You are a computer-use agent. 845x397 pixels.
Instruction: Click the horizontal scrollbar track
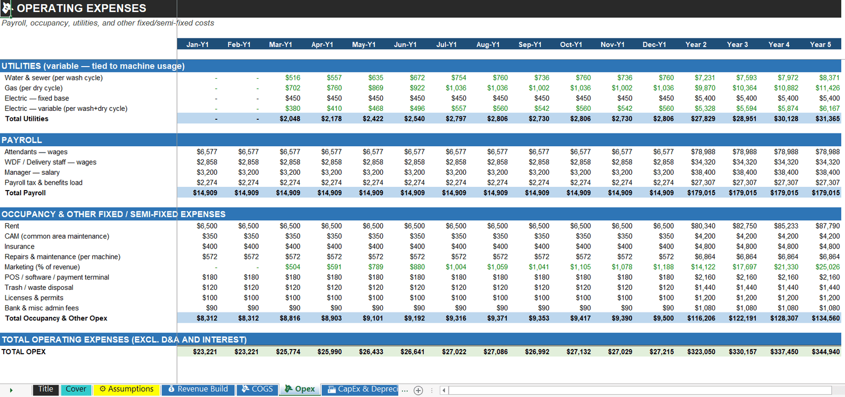click(x=640, y=390)
